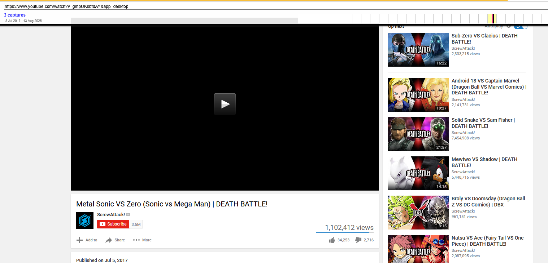This screenshot has width=548, height=263.
Task: Click the "14:15" duration badge
Action: [442, 187]
